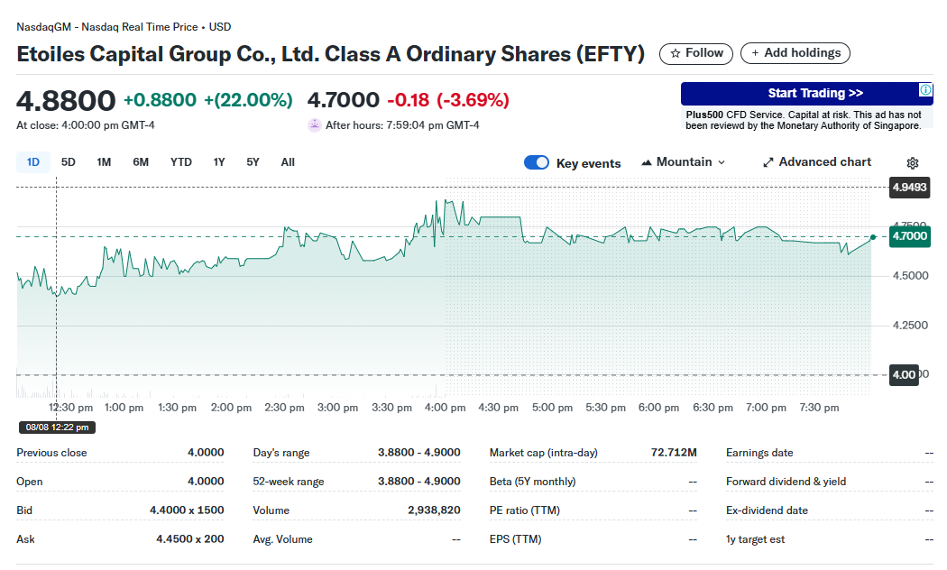Image resolution: width=947 pixels, height=570 pixels.
Task: Click the Mountain chart type icon
Action: (647, 162)
